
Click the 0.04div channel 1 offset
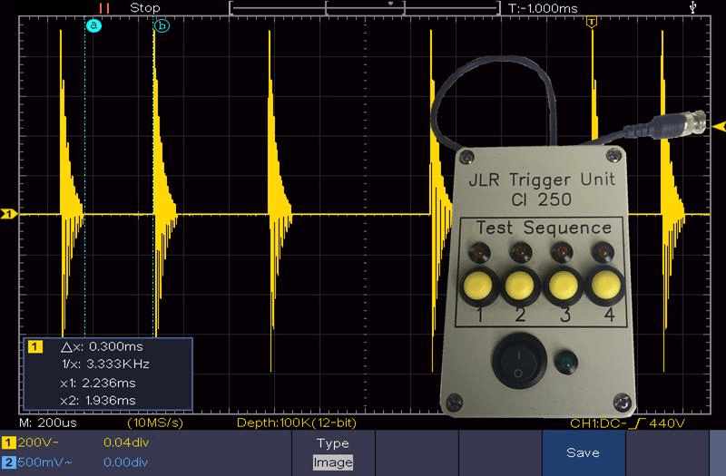126,442
